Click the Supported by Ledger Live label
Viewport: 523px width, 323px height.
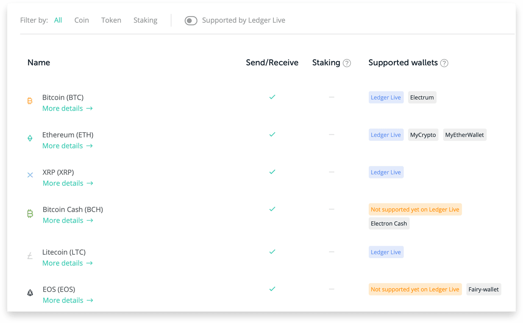tap(244, 20)
